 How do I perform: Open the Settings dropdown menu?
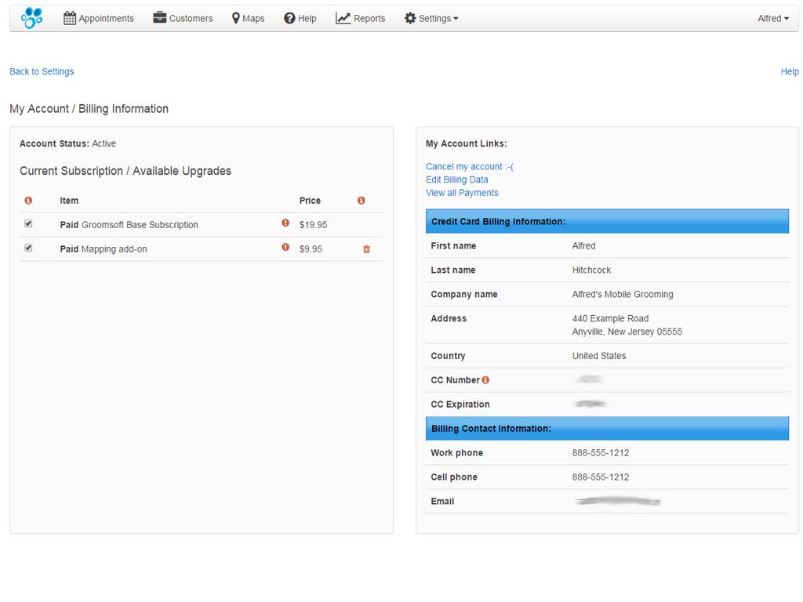[x=431, y=18]
